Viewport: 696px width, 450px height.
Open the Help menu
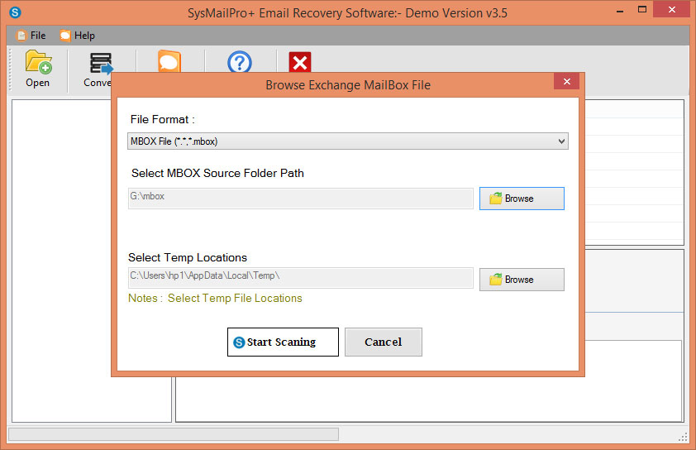pos(78,36)
